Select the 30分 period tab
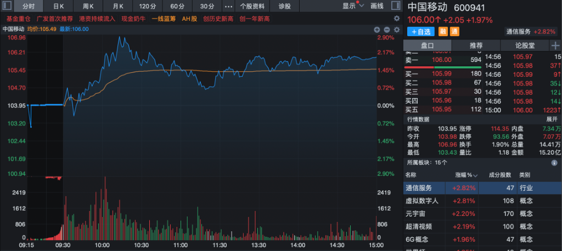The height and width of the screenshot is (251, 562). pos(207,6)
